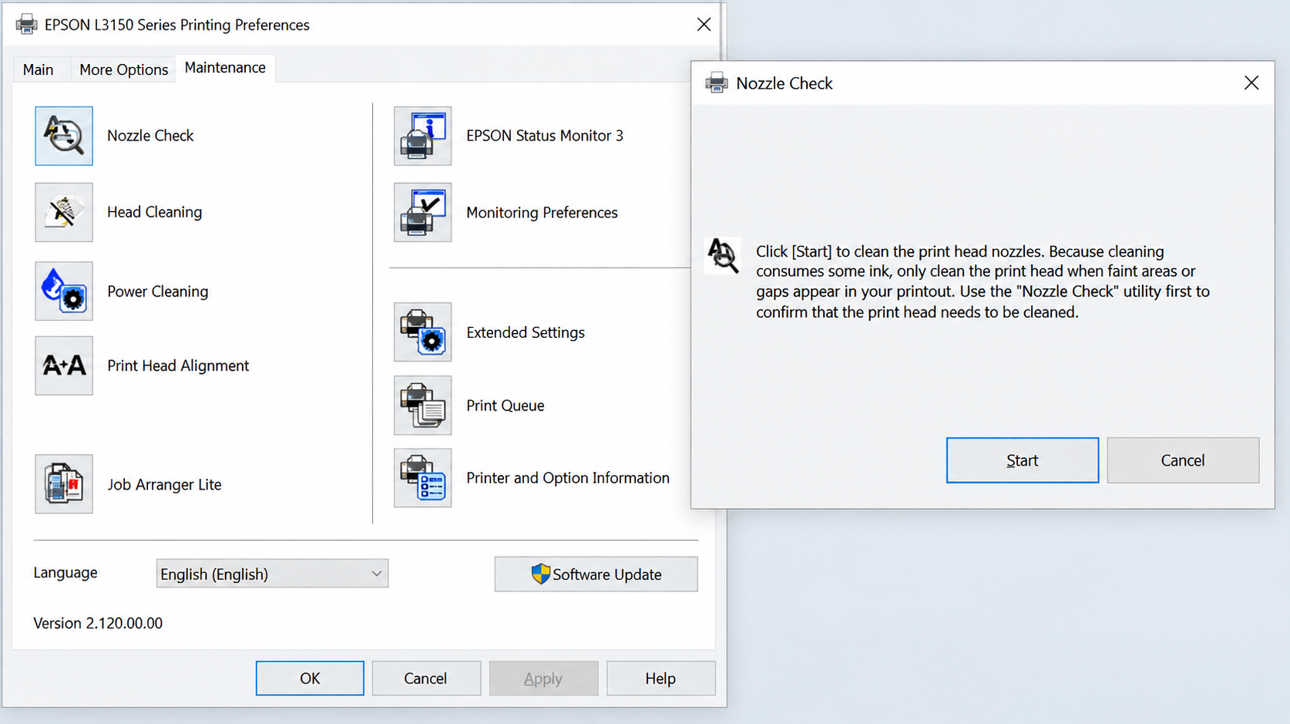The height and width of the screenshot is (724, 1290).
Task: Launch Power Cleaning via its icon
Action: [x=64, y=291]
